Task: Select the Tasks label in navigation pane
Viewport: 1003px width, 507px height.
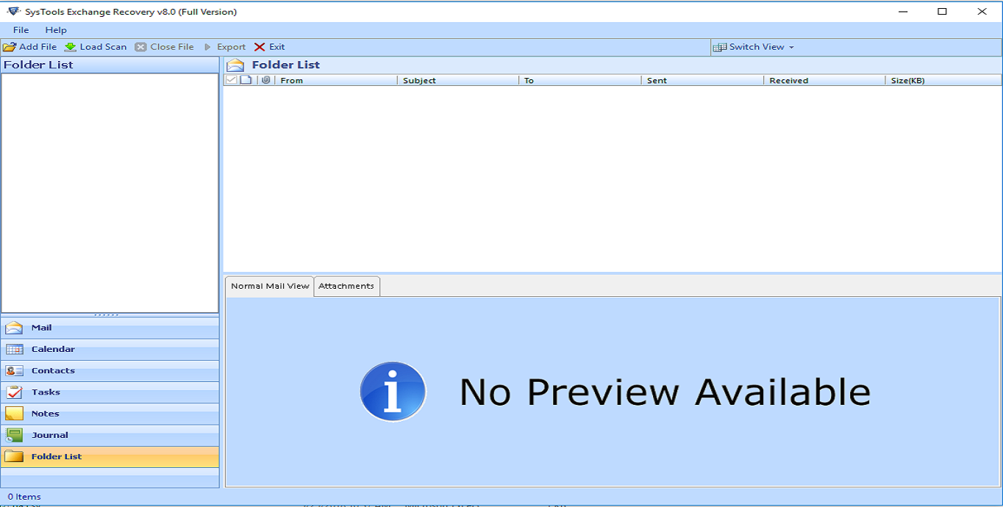Action: [46, 392]
